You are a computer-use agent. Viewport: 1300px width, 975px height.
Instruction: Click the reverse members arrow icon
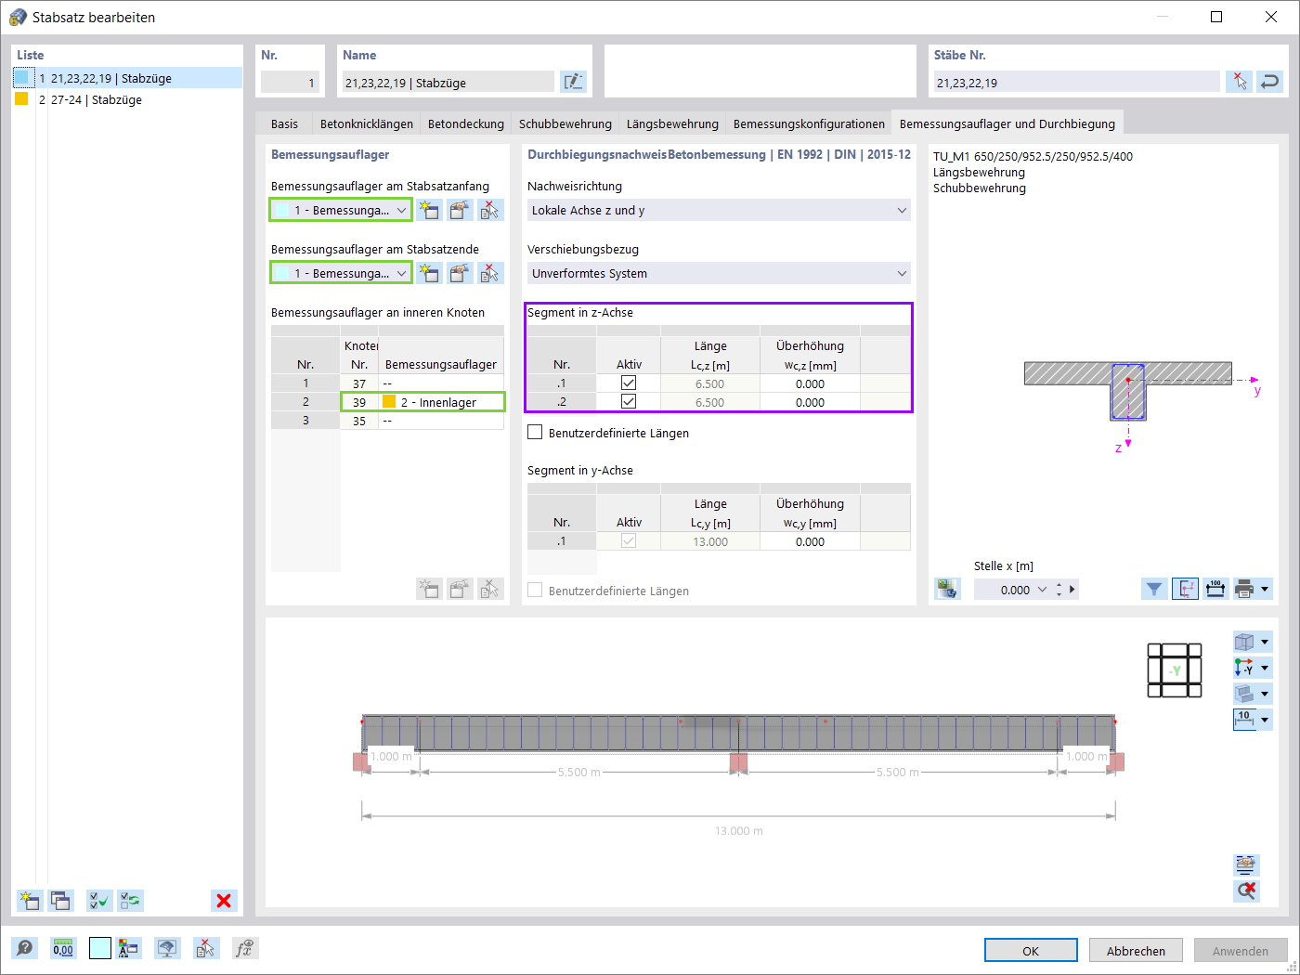1269,82
